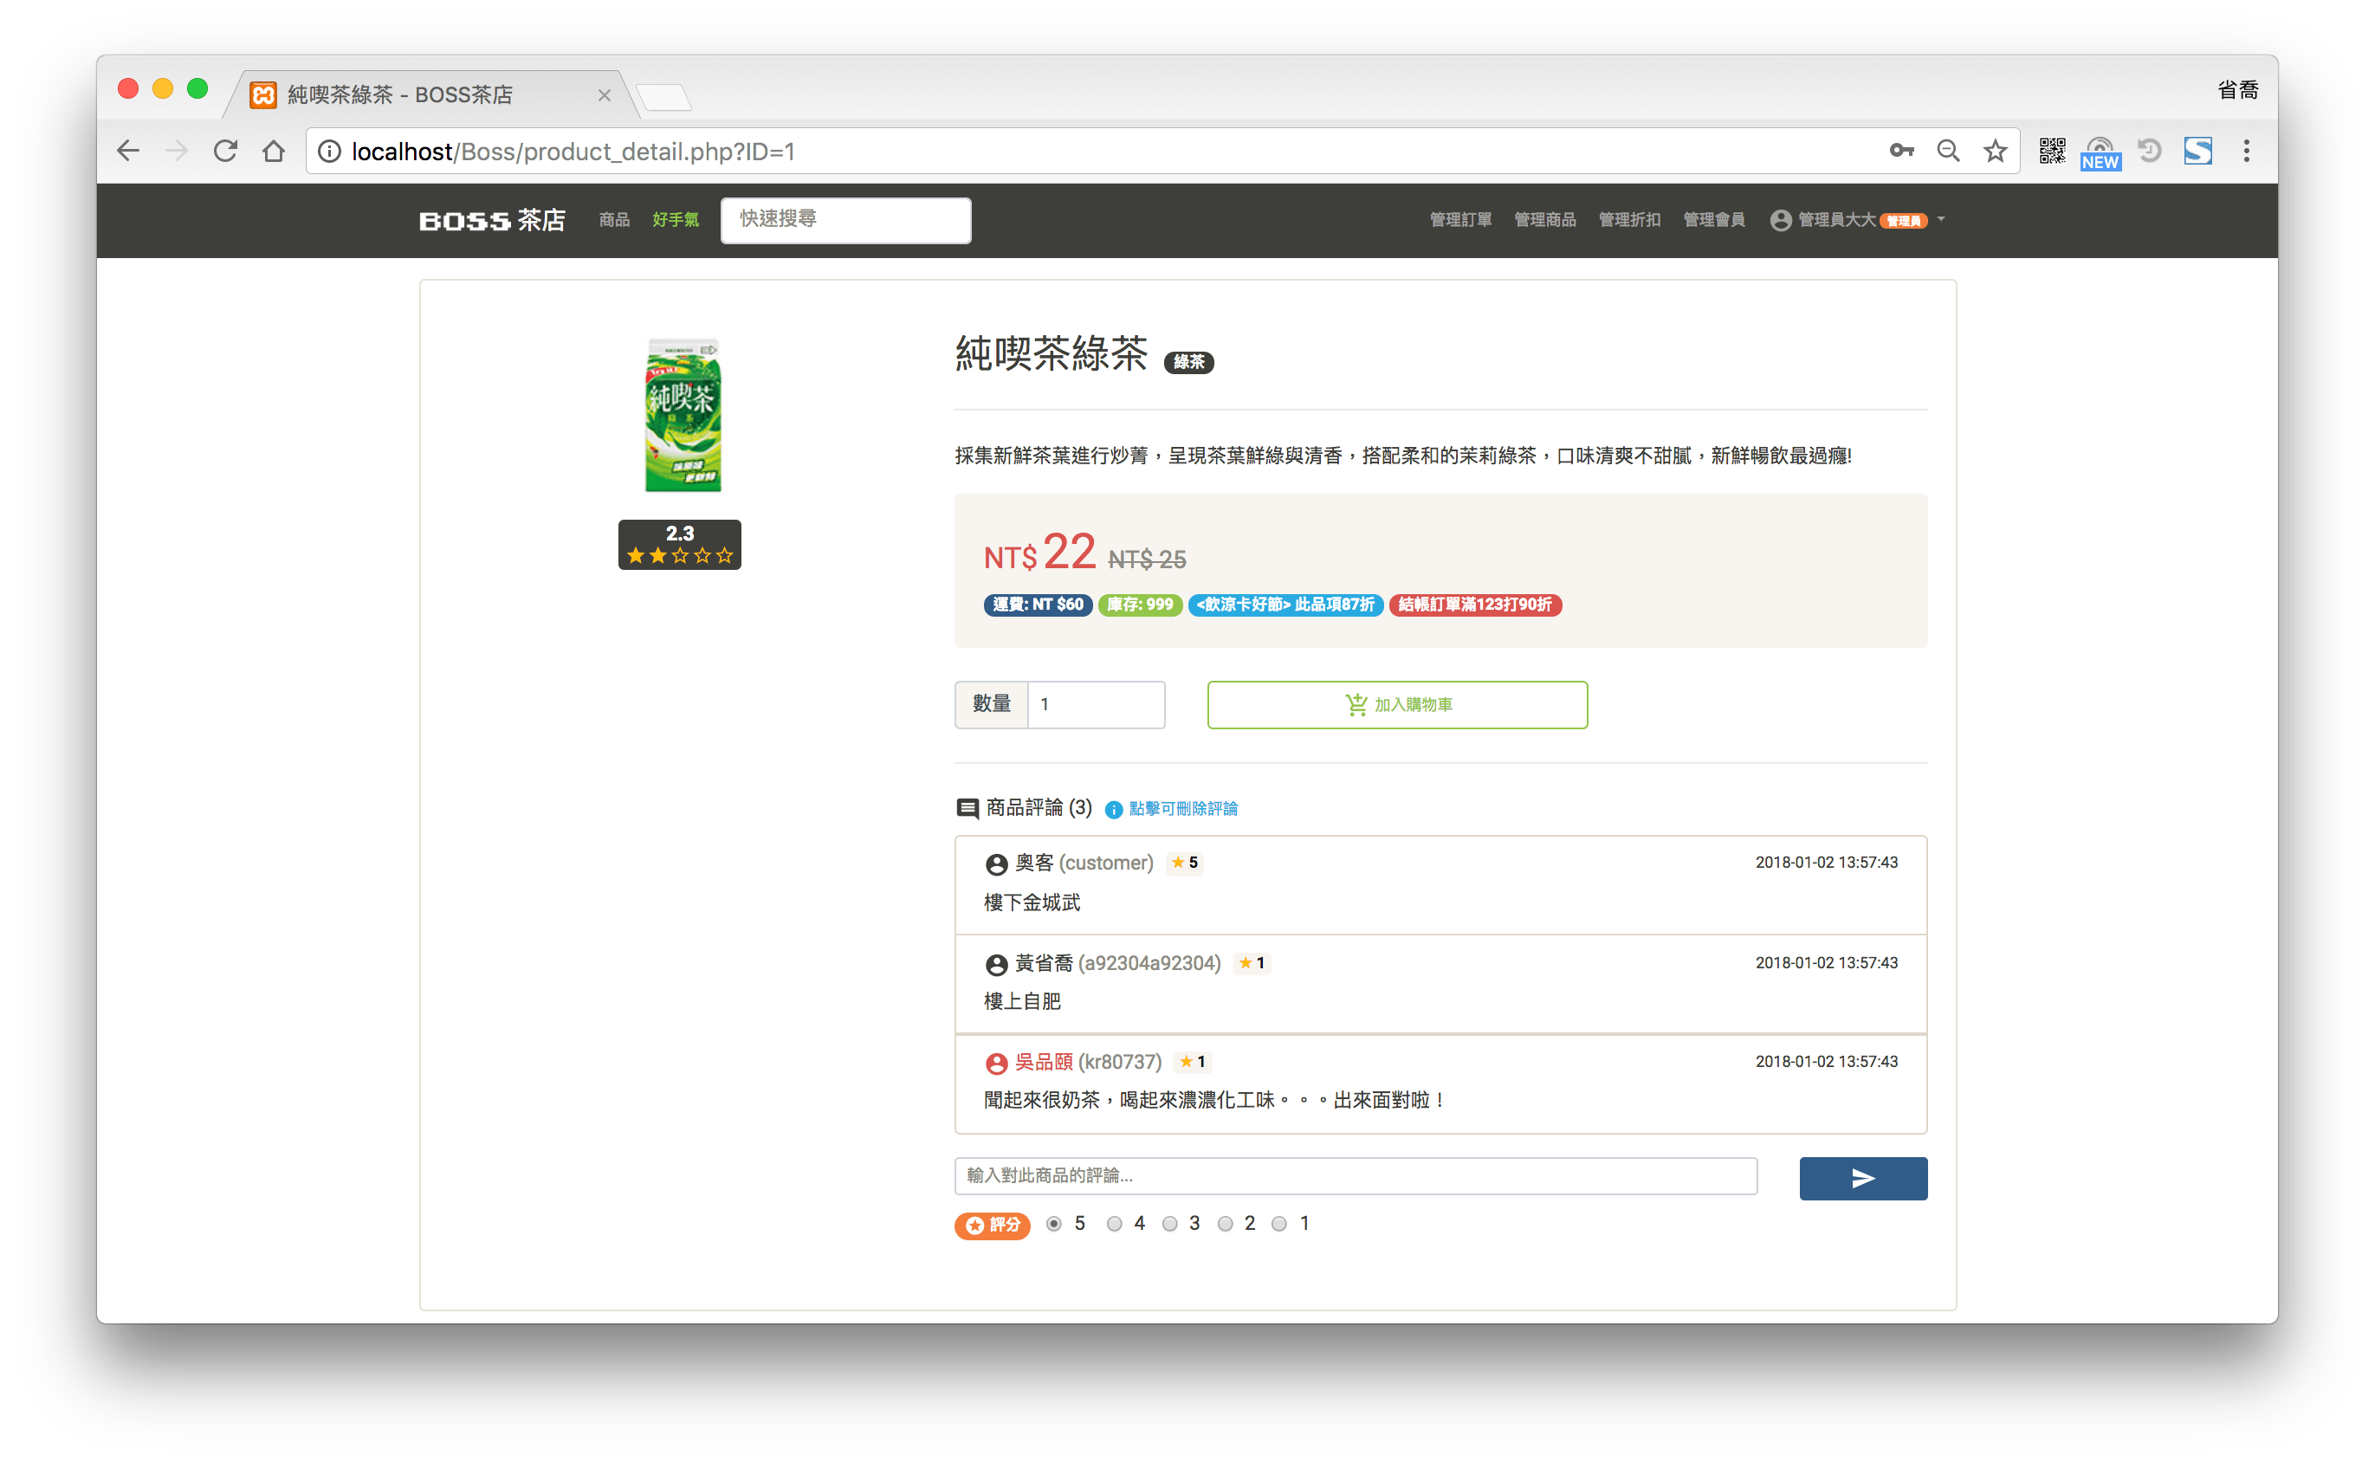Submit comment with the blue send arrow button
This screenshot has width=2375, height=1462.
[x=1862, y=1178]
